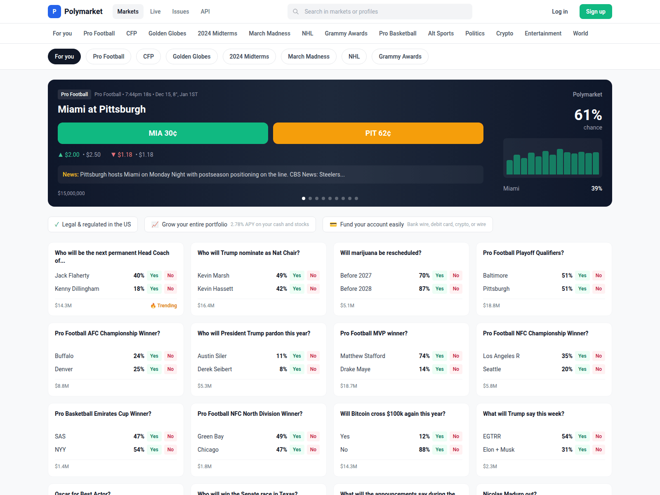Viewport: 660px width, 495px height.
Task: Open the Entertainment category
Action: [543, 33]
